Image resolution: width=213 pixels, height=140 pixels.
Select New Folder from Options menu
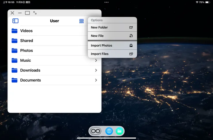point(112,28)
